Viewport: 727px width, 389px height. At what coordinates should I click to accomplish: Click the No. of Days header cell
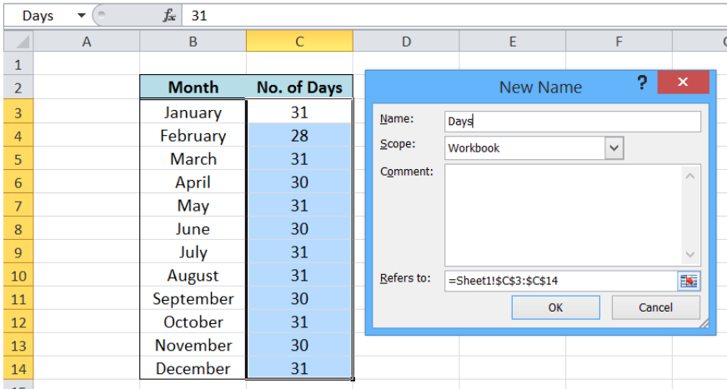click(299, 87)
